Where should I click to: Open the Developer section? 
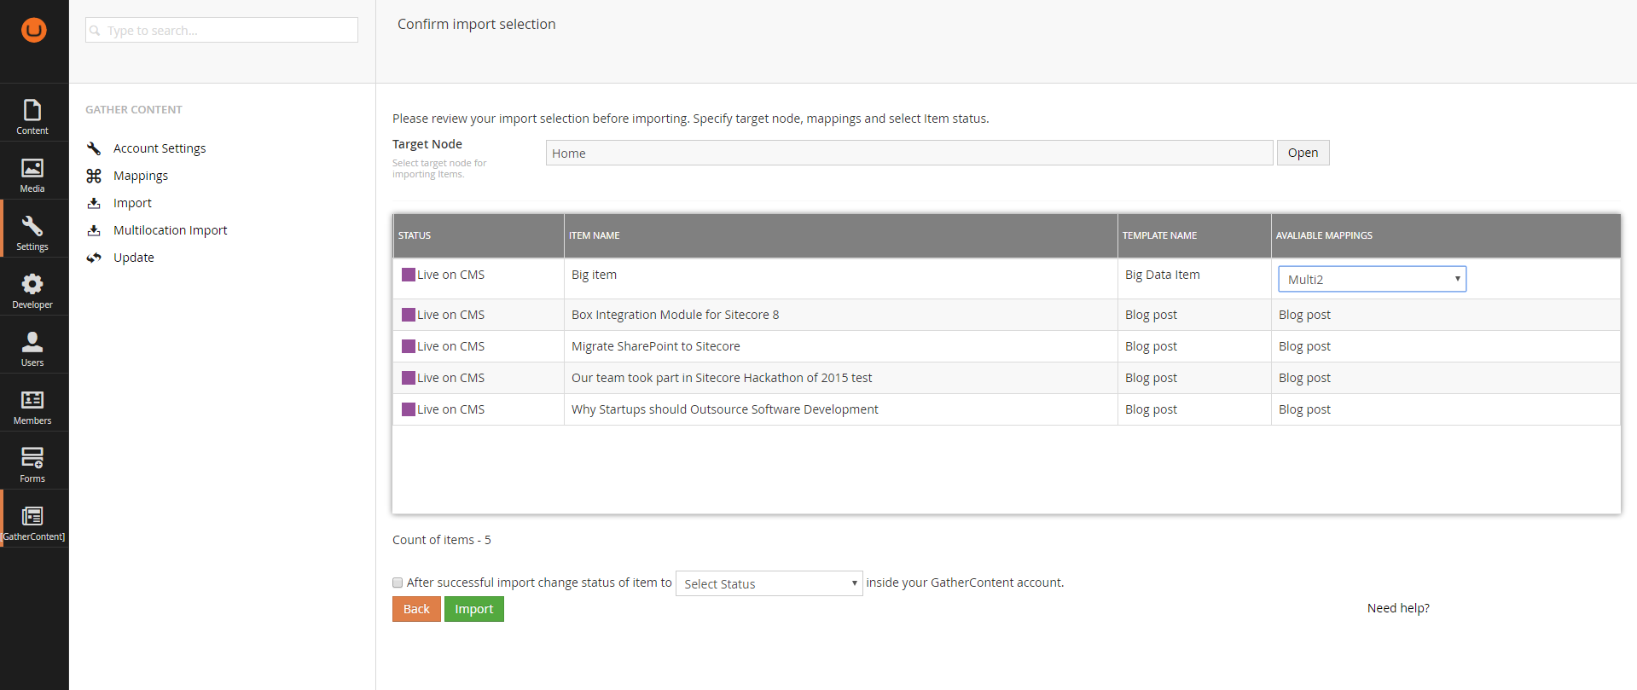pos(32,290)
